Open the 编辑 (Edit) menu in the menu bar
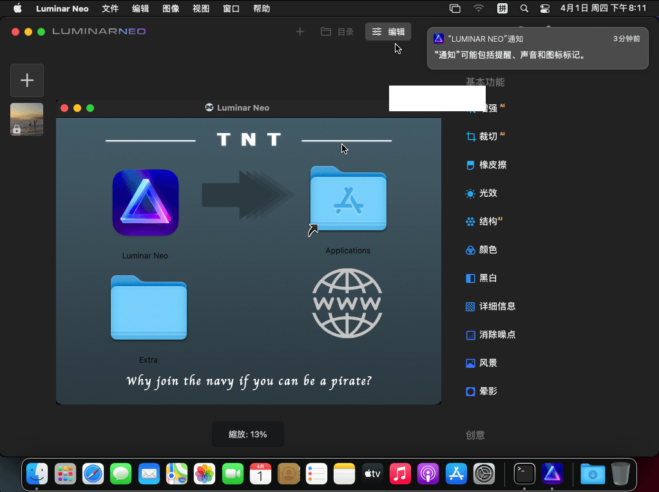 (x=140, y=8)
